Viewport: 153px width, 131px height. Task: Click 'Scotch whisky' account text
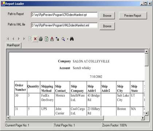point(82,68)
